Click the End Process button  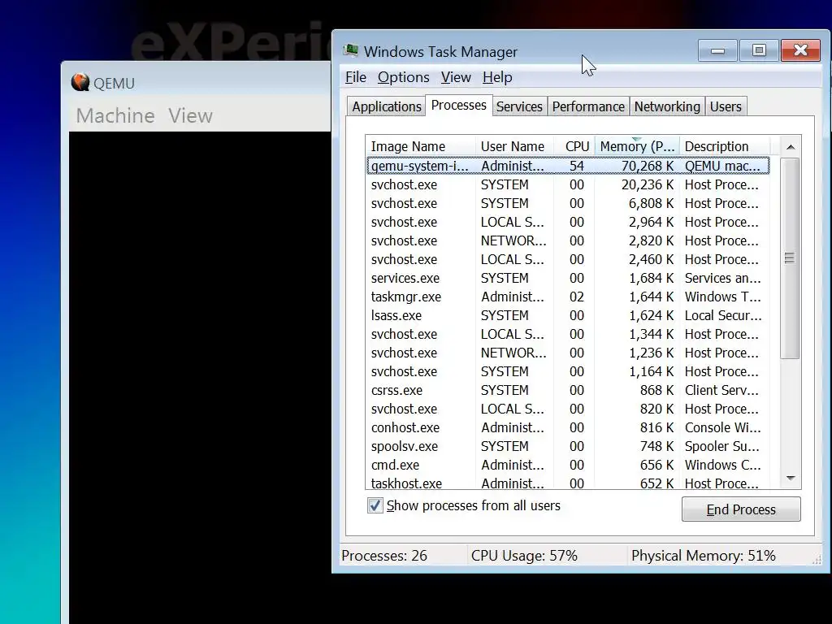tap(741, 509)
